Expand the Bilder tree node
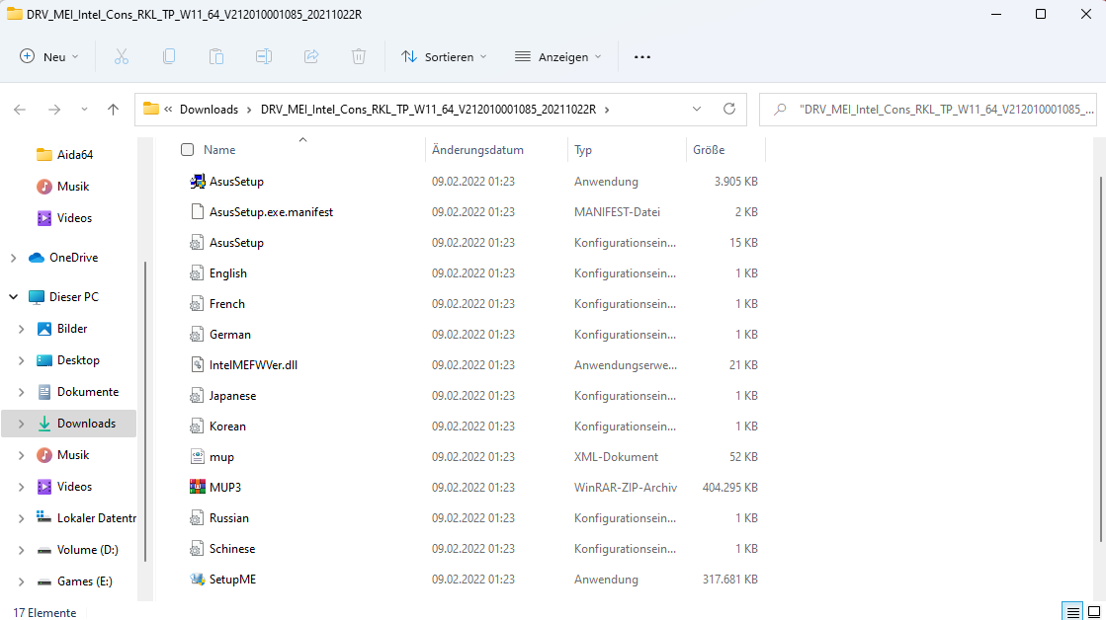 [21, 329]
